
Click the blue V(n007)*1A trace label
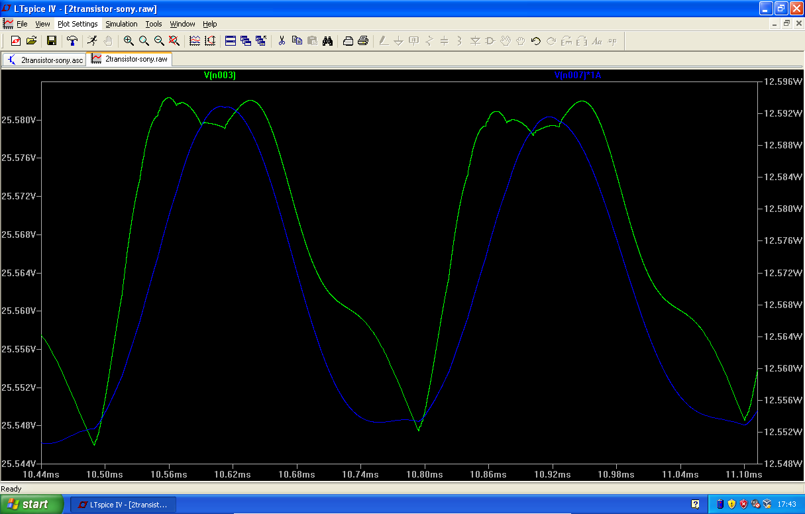click(578, 76)
